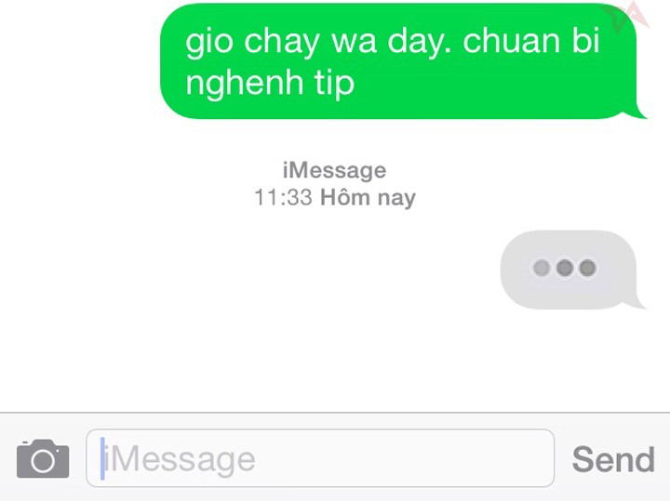
Task: Click the gray iMessage placeholder text
Action: coord(180,459)
